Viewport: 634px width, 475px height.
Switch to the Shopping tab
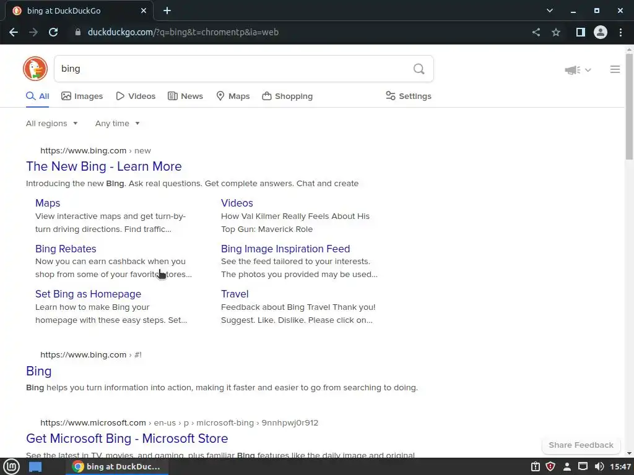pyautogui.click(x=287, y=96)
